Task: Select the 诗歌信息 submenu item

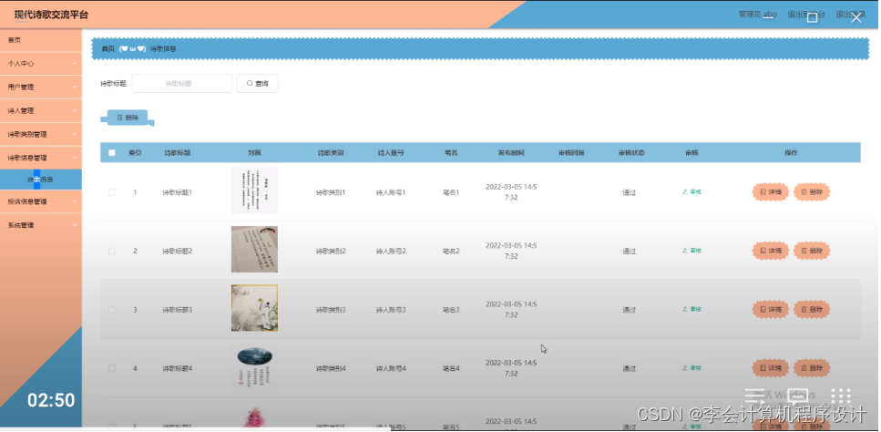Action: pyautogui.click(x=40, y=180)
